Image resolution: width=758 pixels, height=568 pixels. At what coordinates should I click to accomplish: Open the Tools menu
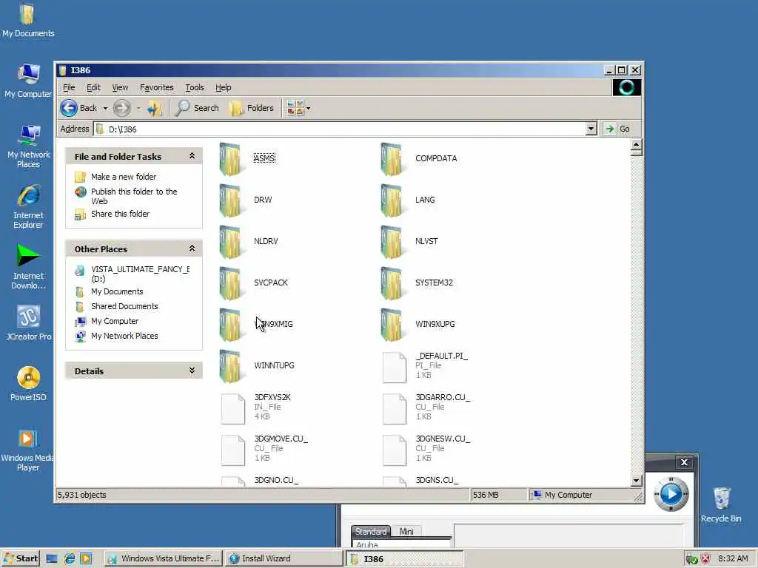(195, 87)
